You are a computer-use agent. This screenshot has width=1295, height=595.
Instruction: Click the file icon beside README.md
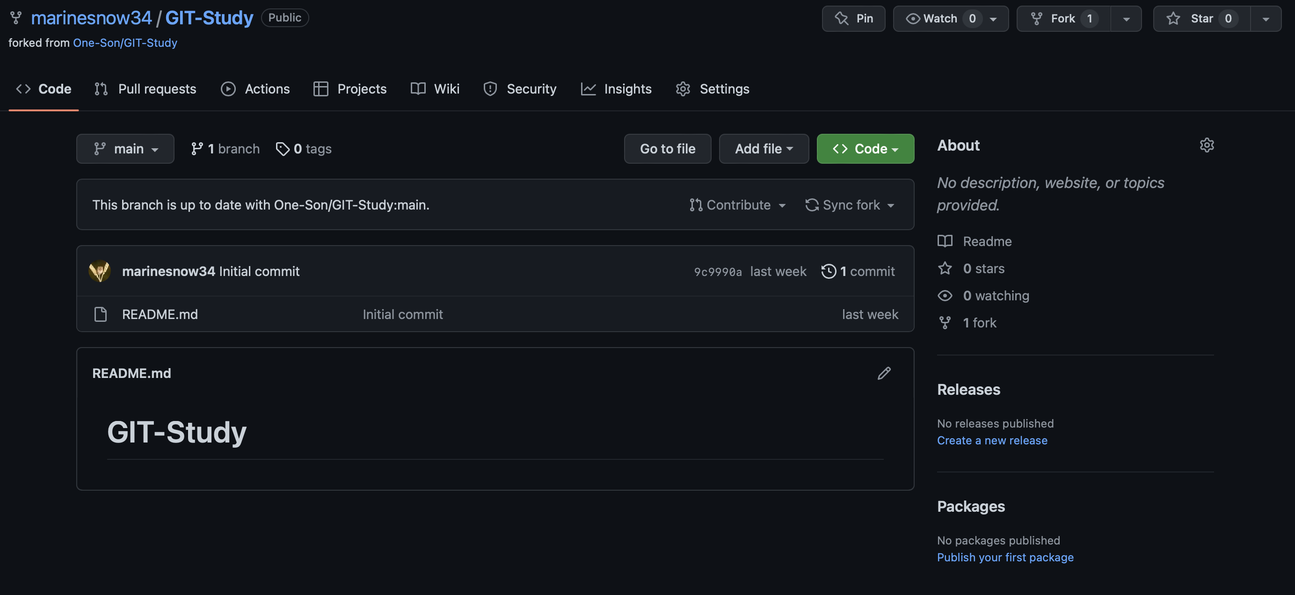tap(101, 314)
